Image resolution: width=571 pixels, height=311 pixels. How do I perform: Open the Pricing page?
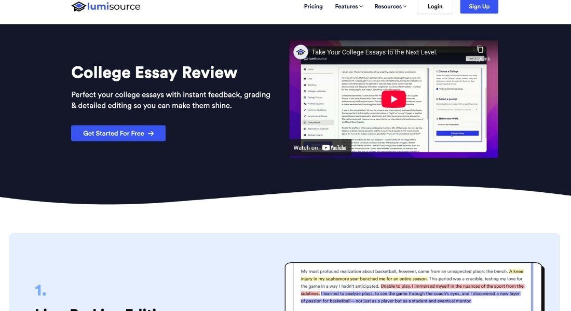[313, 7]
